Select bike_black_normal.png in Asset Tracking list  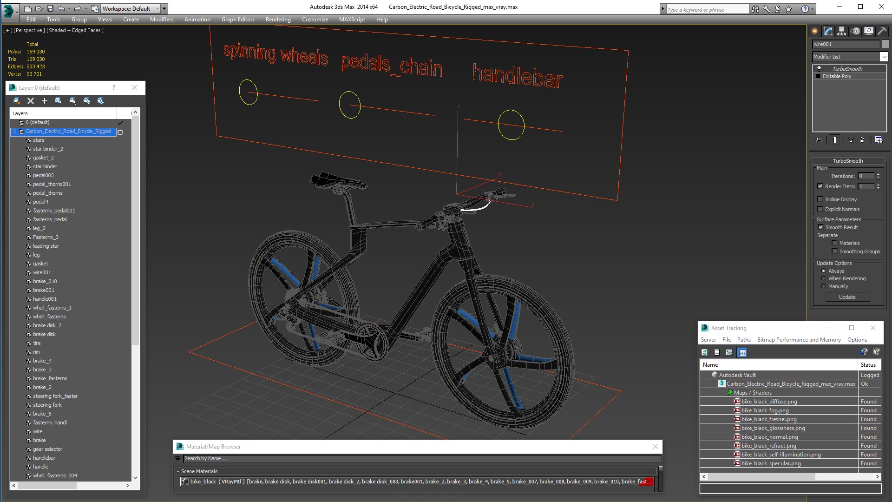769,437
